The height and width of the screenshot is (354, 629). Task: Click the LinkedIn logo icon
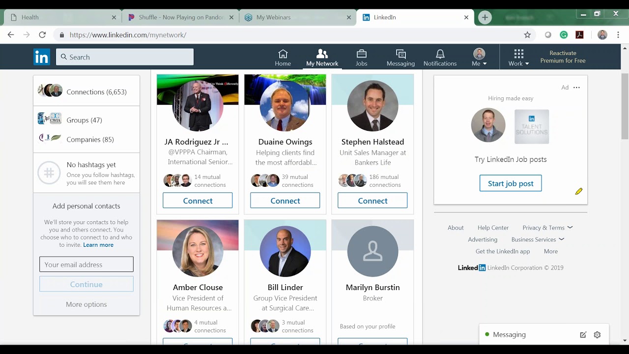point(42,57)
